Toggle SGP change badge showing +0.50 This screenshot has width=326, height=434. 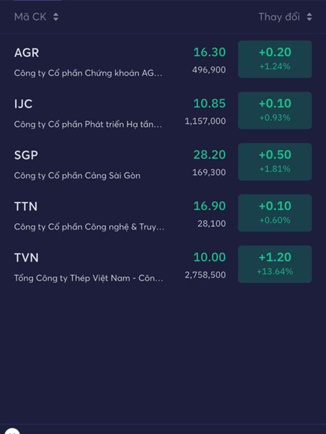tap(275, 162)
